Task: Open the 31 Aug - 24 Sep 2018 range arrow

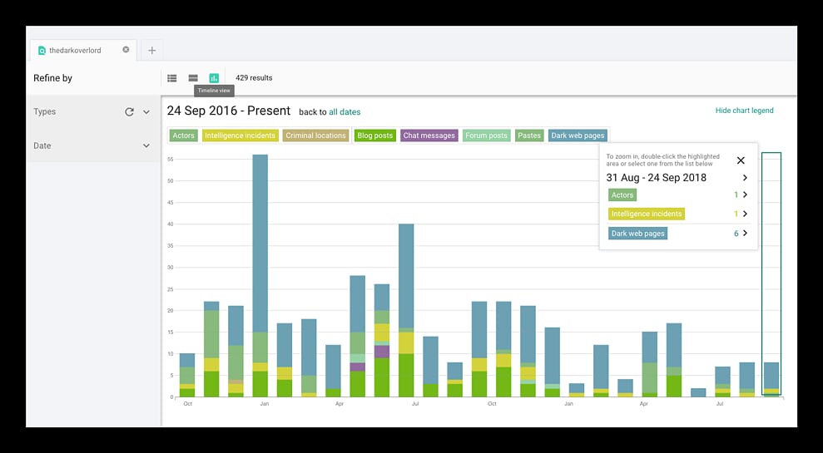Action: [745, 178]
